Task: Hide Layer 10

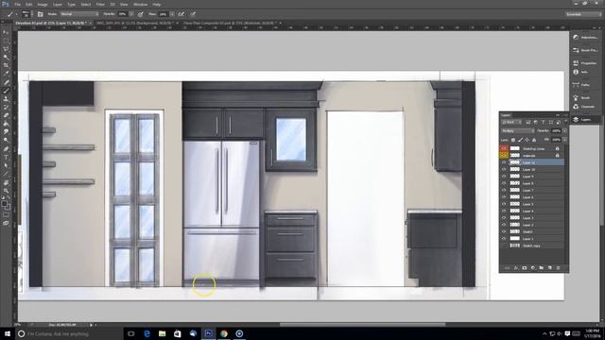Action: (x=504, y=169)
